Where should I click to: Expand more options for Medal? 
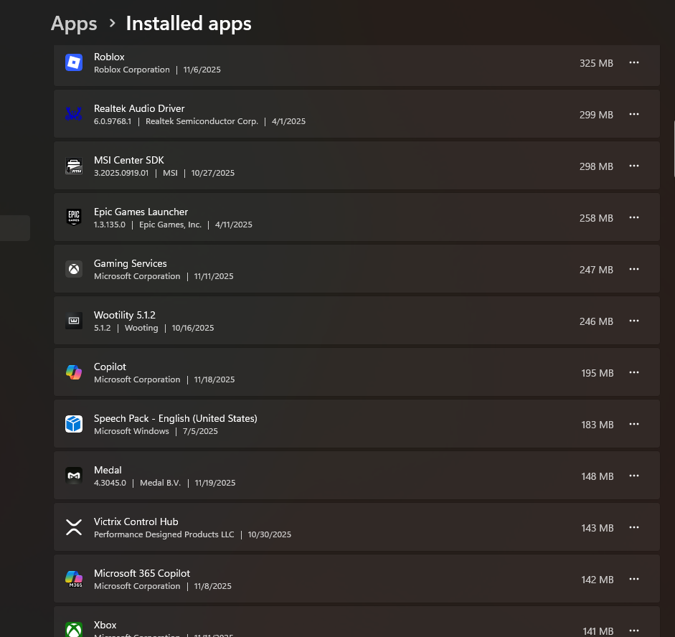click(634, 476)
